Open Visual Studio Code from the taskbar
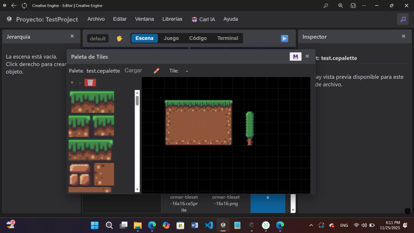The width and height of the screenshot is (414, 233). (209, 225)
